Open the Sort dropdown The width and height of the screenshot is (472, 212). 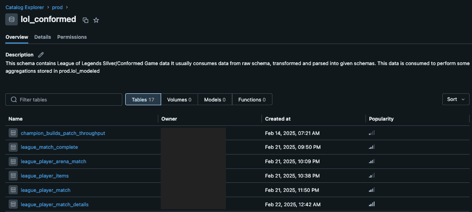456,99
